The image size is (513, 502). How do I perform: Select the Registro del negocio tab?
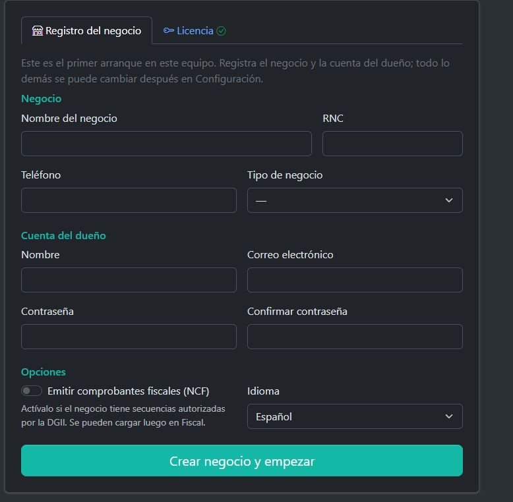86,31
